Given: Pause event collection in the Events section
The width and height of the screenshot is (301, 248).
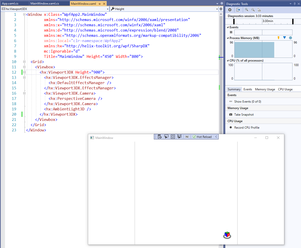Looking at the screenshot, I should point(231,32).
